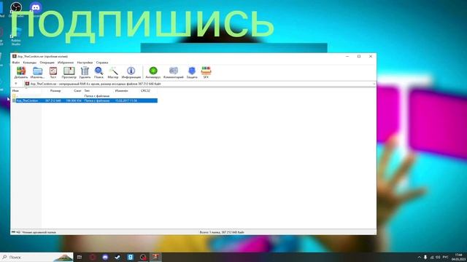Open the Операции menu

47,63
